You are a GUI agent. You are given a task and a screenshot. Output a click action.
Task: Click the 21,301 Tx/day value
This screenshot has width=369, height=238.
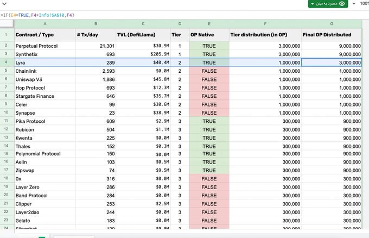coord(96,46)
